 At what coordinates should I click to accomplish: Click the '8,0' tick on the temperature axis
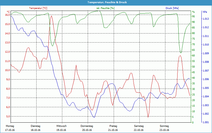click(8, 89)
